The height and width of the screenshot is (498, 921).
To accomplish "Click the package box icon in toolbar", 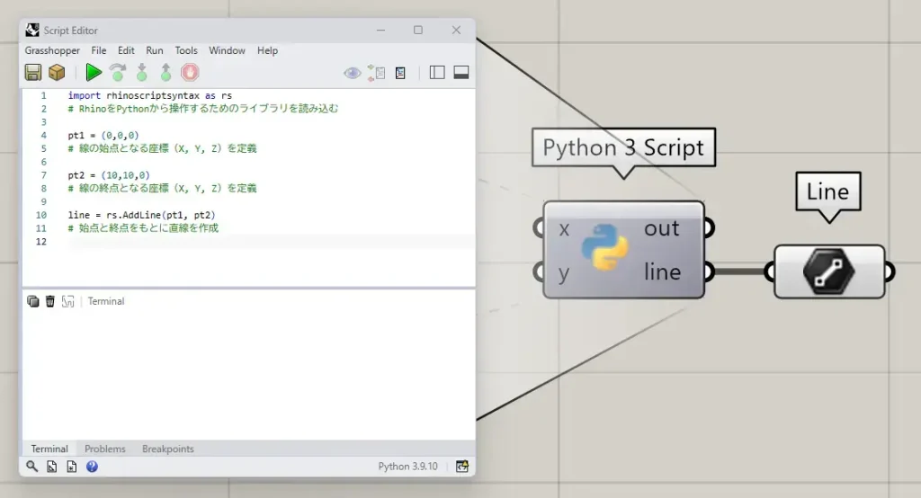I will click(x=57, y=73).
